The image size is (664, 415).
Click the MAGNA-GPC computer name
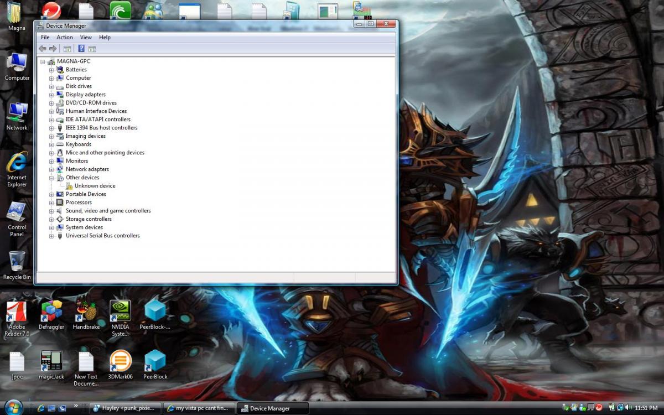click(x=73, y=61)
